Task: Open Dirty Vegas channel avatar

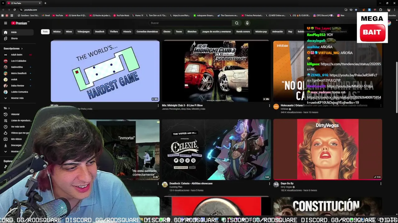Action: (276, 185)
